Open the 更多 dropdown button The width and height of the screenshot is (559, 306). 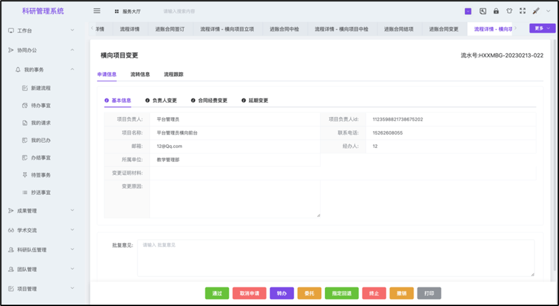pyautogui.click(x=542, y=28)
